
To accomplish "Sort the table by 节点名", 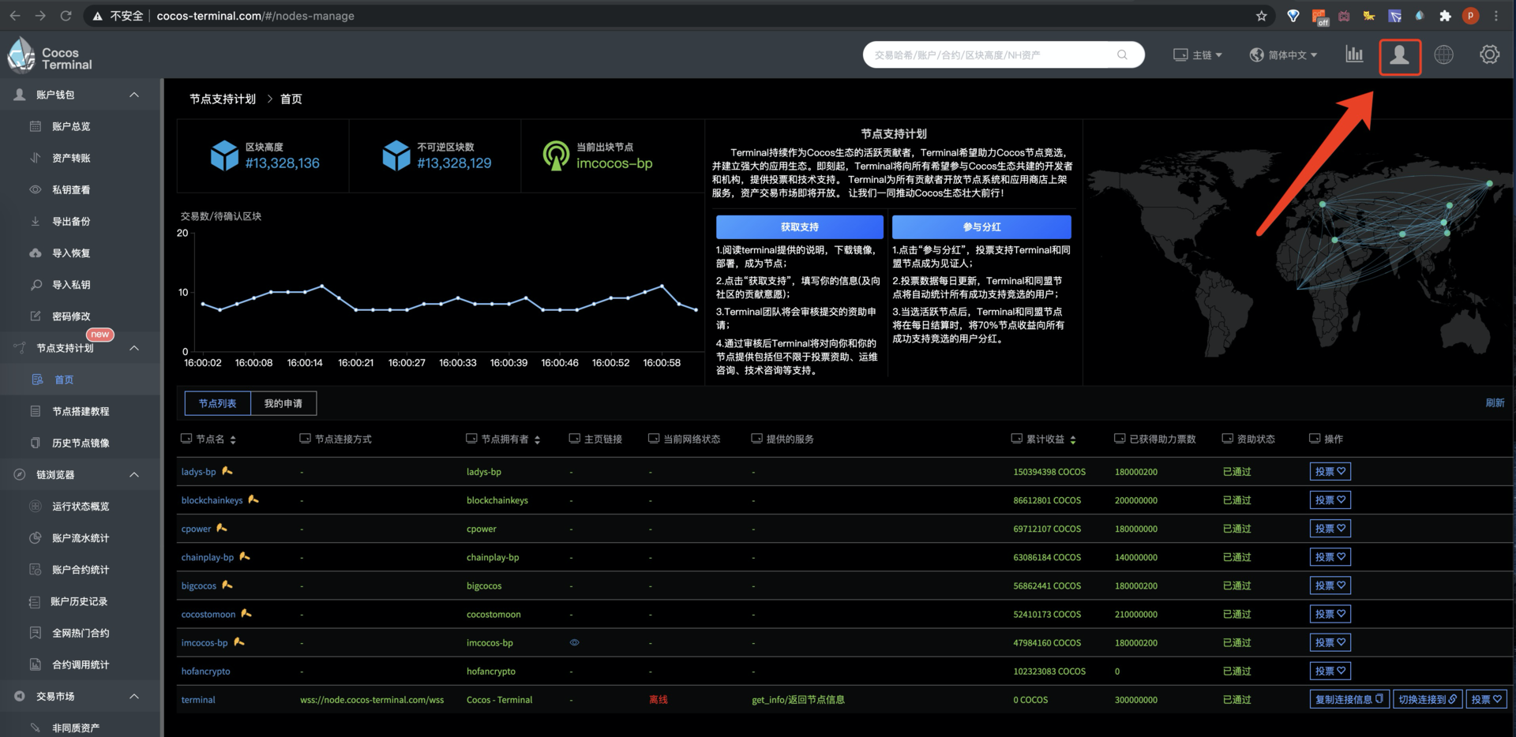I will pyautogui.click(x=233, y=440).
